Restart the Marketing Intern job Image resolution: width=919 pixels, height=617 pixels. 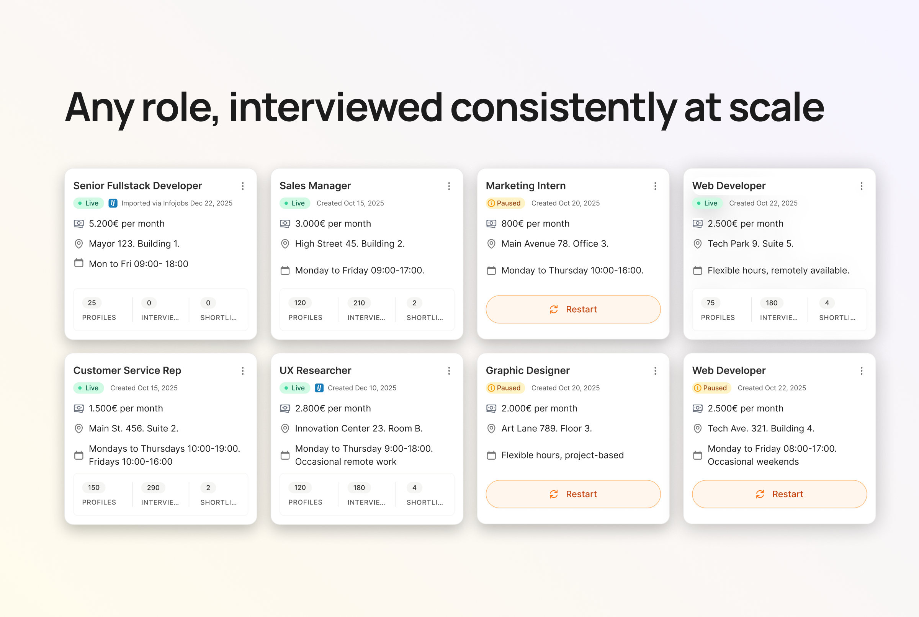(573, 309)
